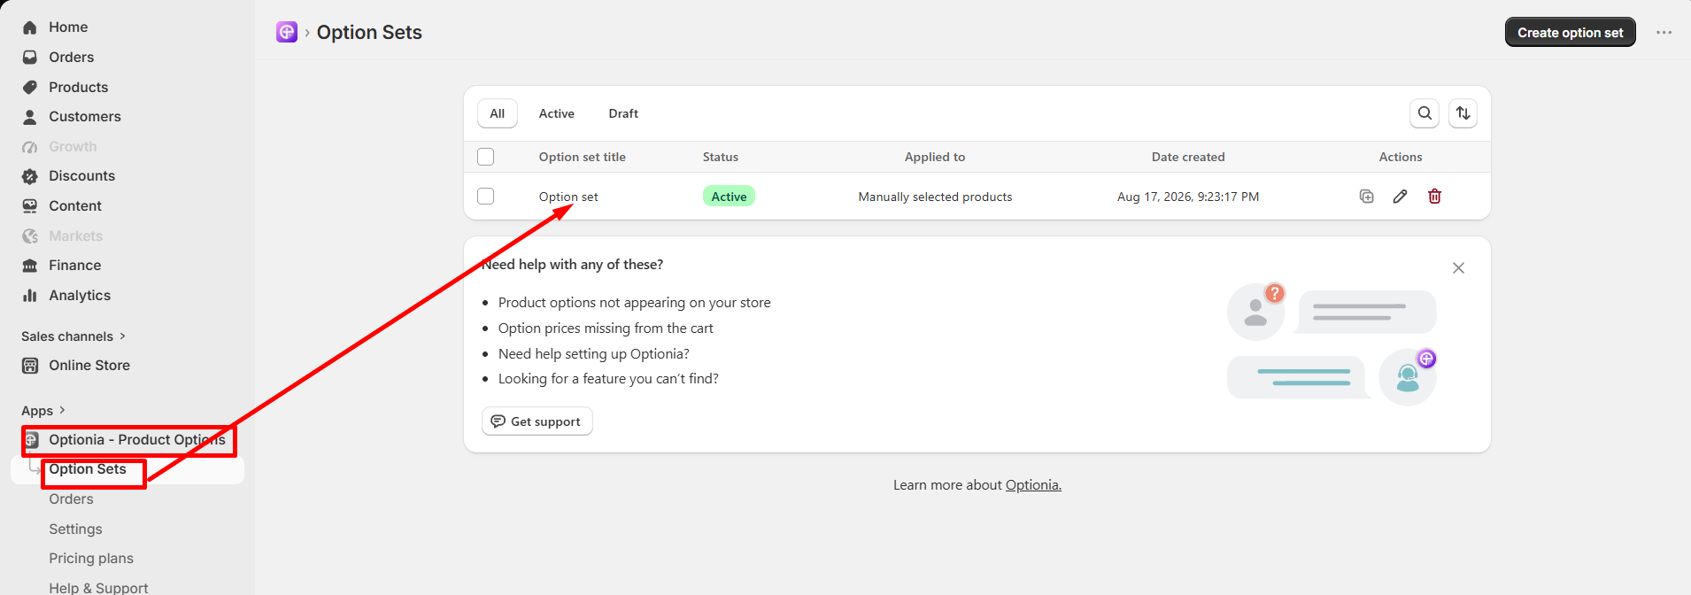Screen dimensions: 1691x595
Task: Click the Optionia app logo in header
Action: coord(287,33)
